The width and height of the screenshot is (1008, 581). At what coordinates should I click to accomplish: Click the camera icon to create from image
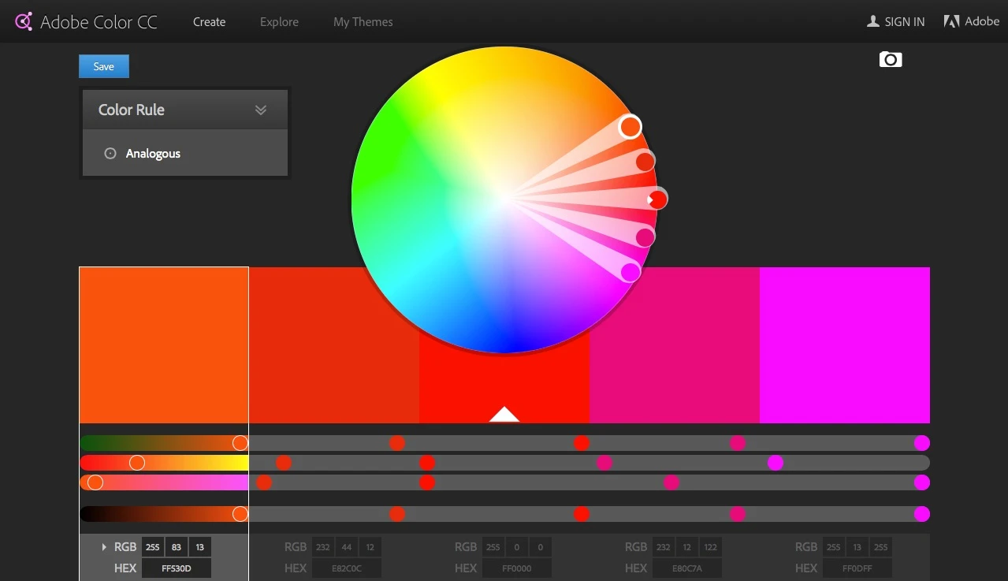click(x=890, y=60)
